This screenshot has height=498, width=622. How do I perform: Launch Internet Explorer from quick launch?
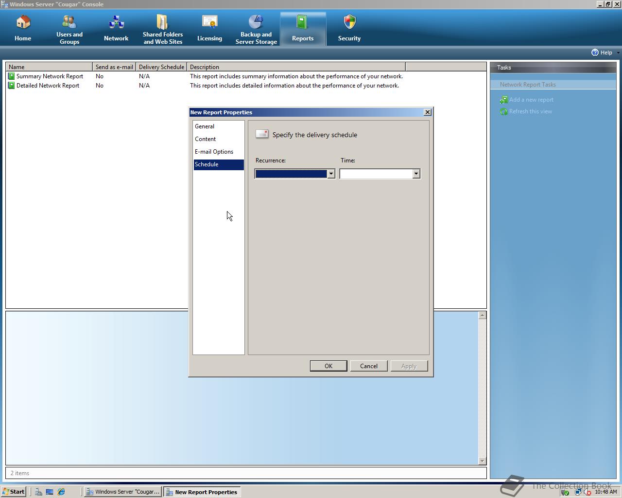coord(61,492)
